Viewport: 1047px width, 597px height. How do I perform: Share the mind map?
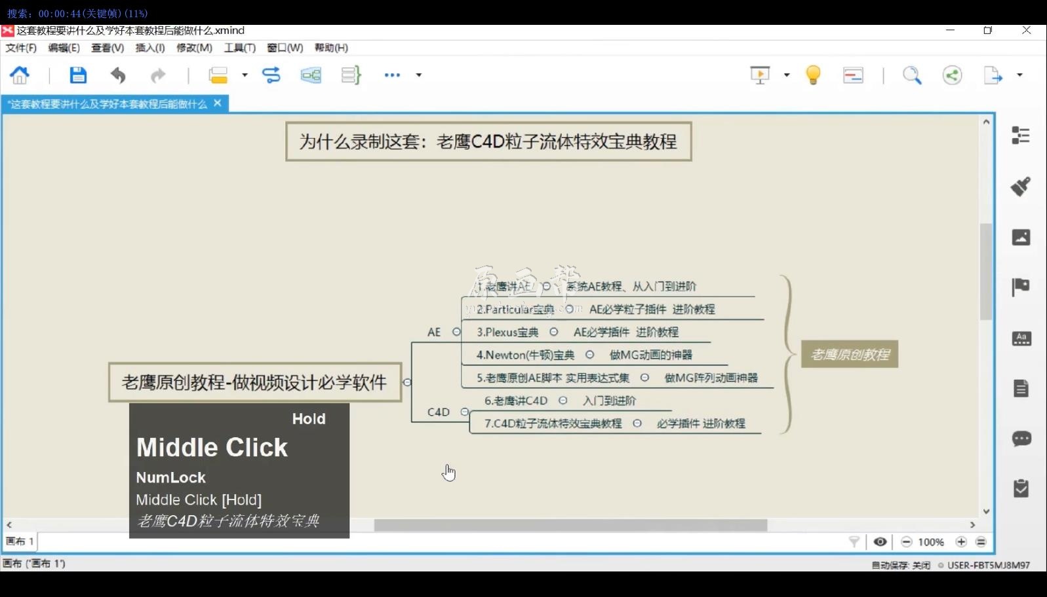pos(952,75)
